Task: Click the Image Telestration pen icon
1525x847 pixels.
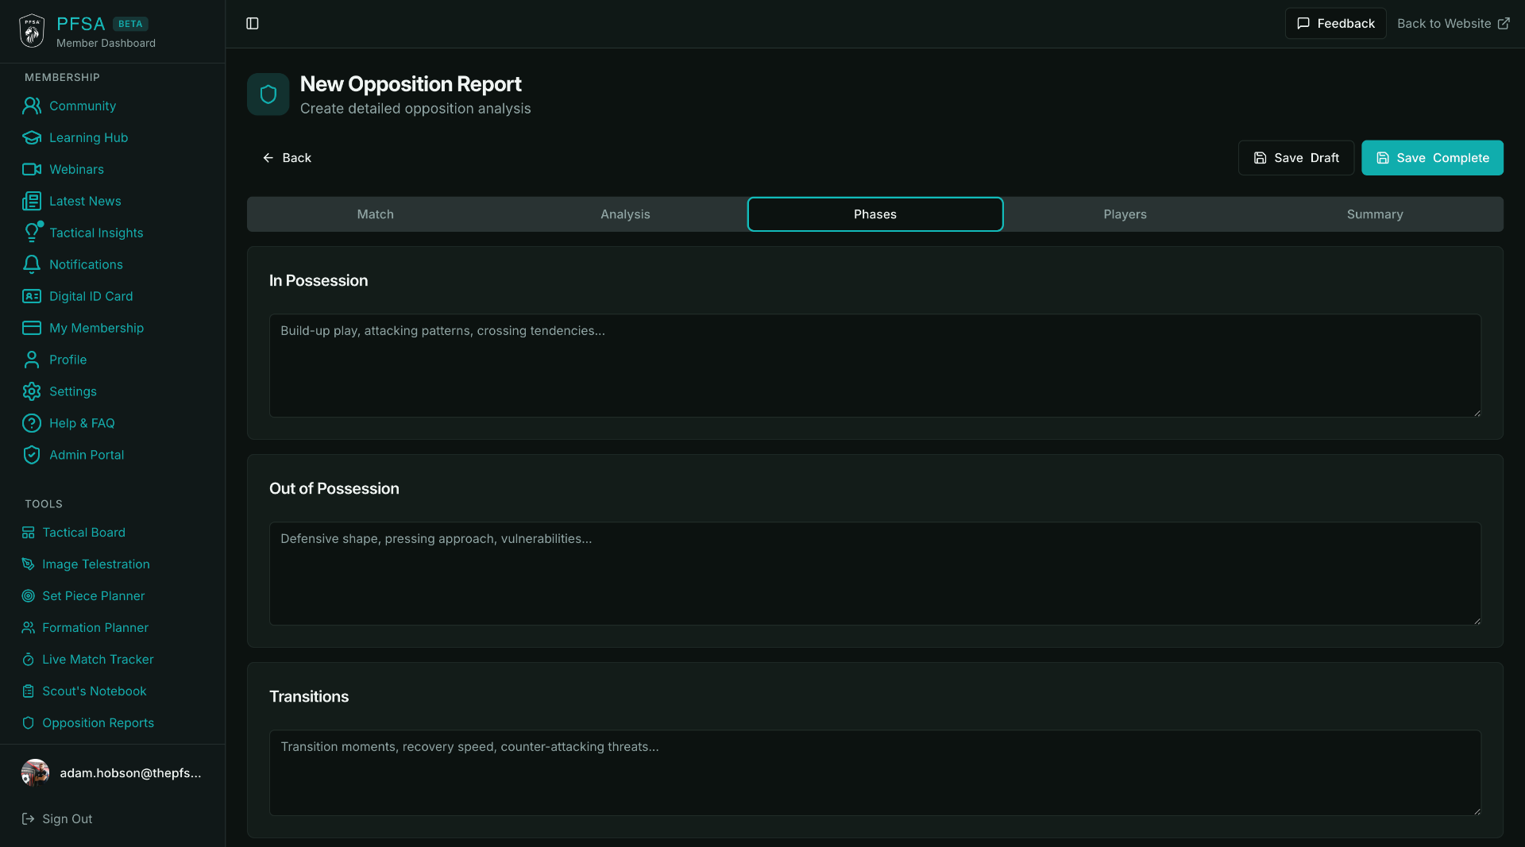Action: coord(29,564)
